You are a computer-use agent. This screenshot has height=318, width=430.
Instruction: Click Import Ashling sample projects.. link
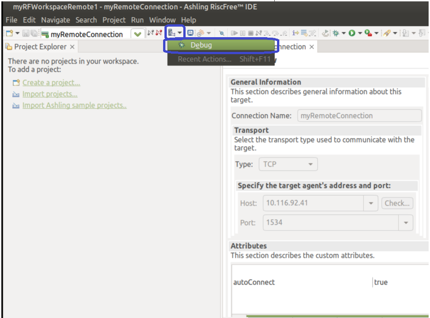[x=74, y=106]
